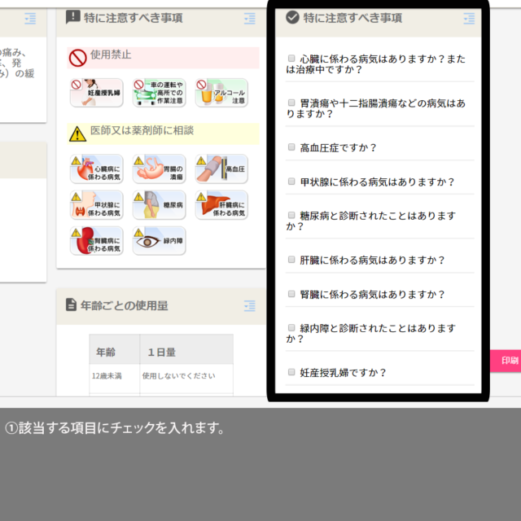Select the kidney disease warning icon
The image size is (521, 521).
96,241
